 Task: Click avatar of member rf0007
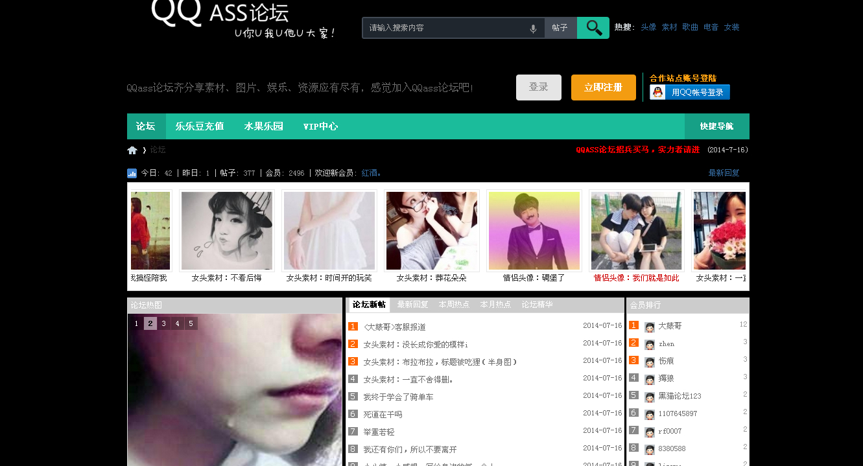point(650,432)
